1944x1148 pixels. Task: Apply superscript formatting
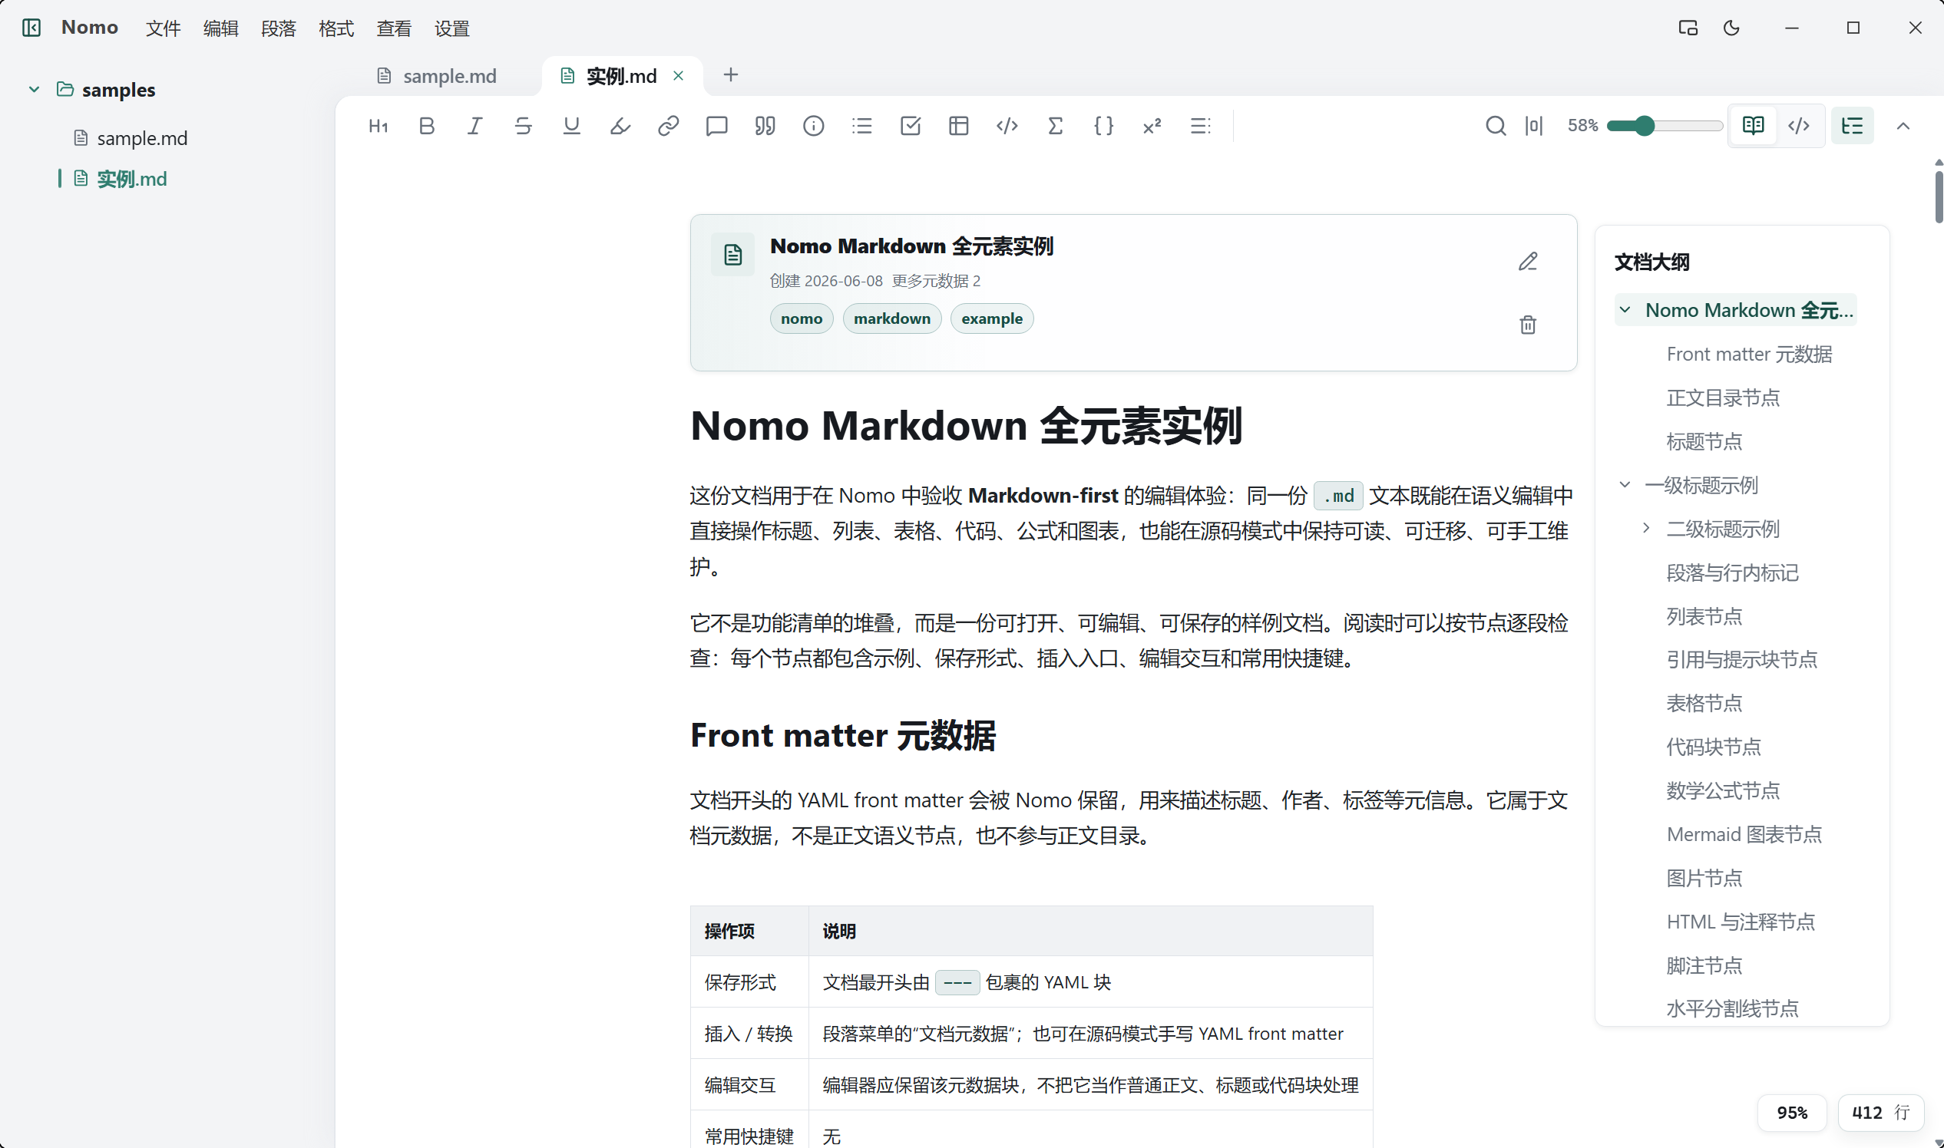click(1152, 126)
